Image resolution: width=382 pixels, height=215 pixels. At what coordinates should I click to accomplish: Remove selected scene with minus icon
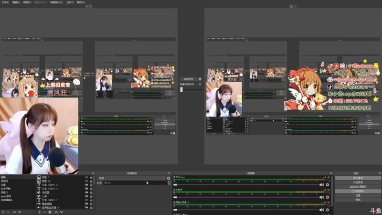click(8, 212)
